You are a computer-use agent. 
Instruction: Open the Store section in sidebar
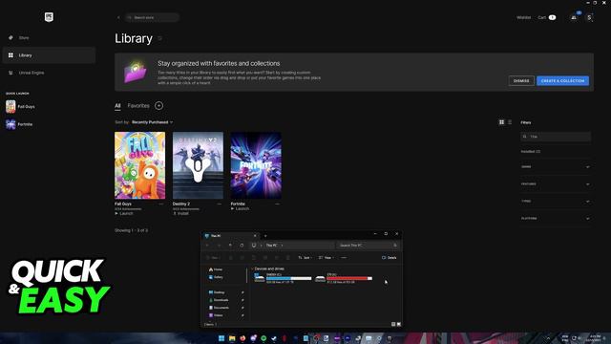[x=49, y=38]
